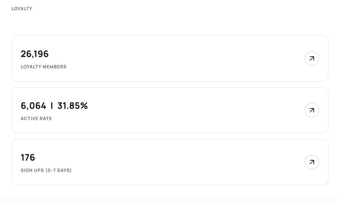
Task: Click the pale strip at page bottom
Action: [x=168, y=199]
